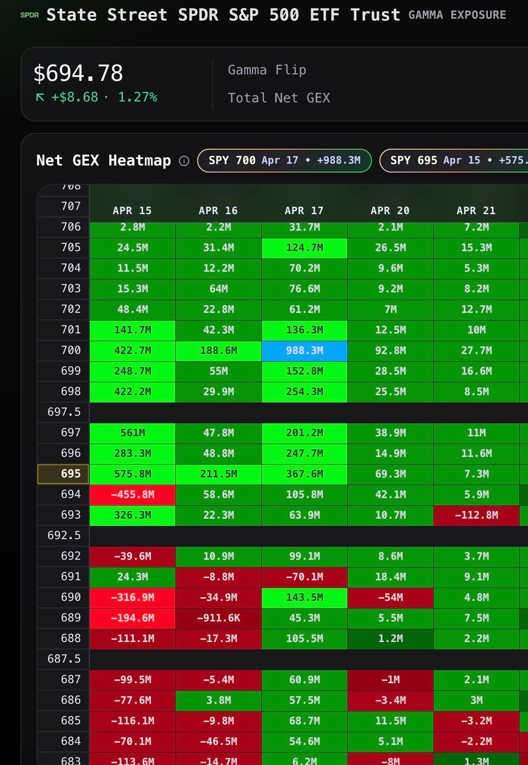528x765 pixels.
Task: Select the SPY 700 Apr 17 chip
Action: [x=285, y=160]
